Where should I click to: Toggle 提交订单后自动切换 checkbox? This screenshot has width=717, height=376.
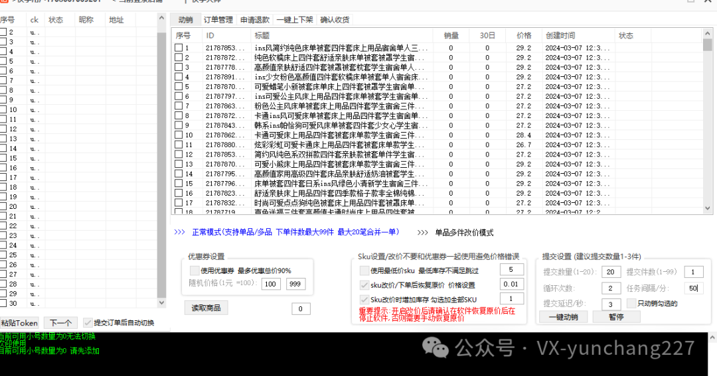(88, 322)
